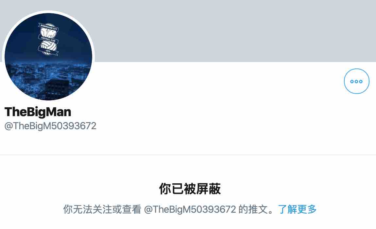Click the 的推文 text before the link
376x229 pixels.
coord(253,209)
